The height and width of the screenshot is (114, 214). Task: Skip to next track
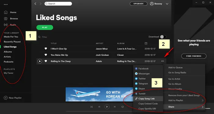point(115,107)
